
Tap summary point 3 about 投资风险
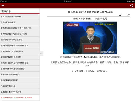point(89,71)
